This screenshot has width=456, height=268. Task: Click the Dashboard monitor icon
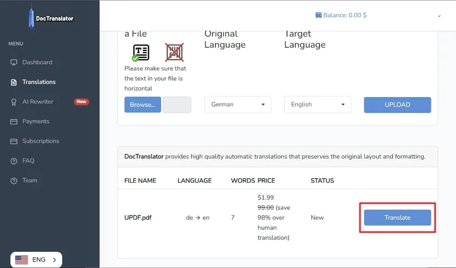(x=13, y=63)
